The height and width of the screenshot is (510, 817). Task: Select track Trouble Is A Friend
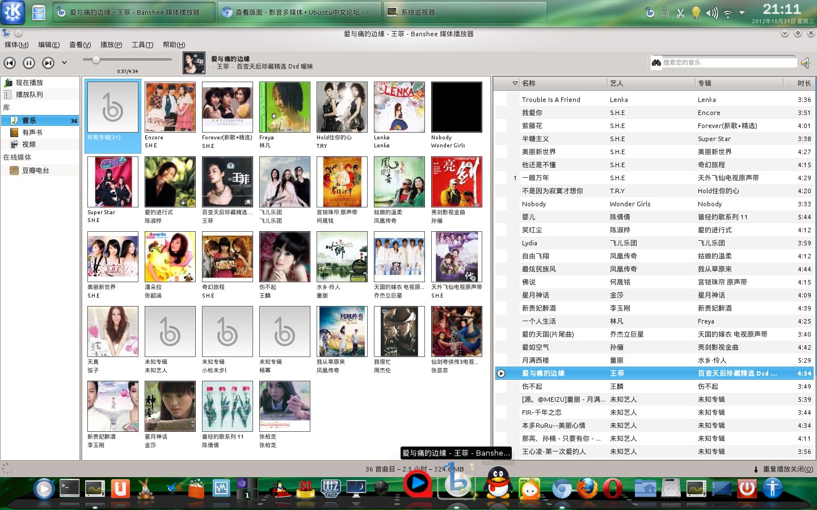pyautogui.click(x=654, y=100)
